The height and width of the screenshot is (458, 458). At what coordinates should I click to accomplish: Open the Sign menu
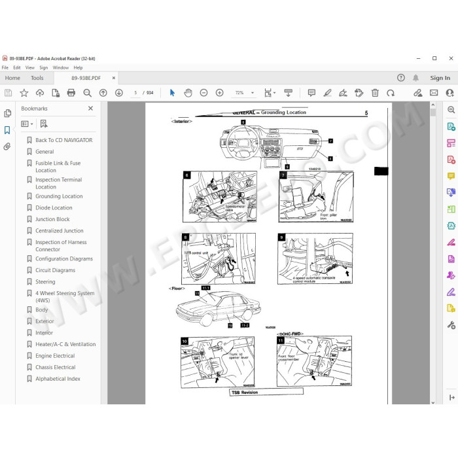(x=44, y=67)
